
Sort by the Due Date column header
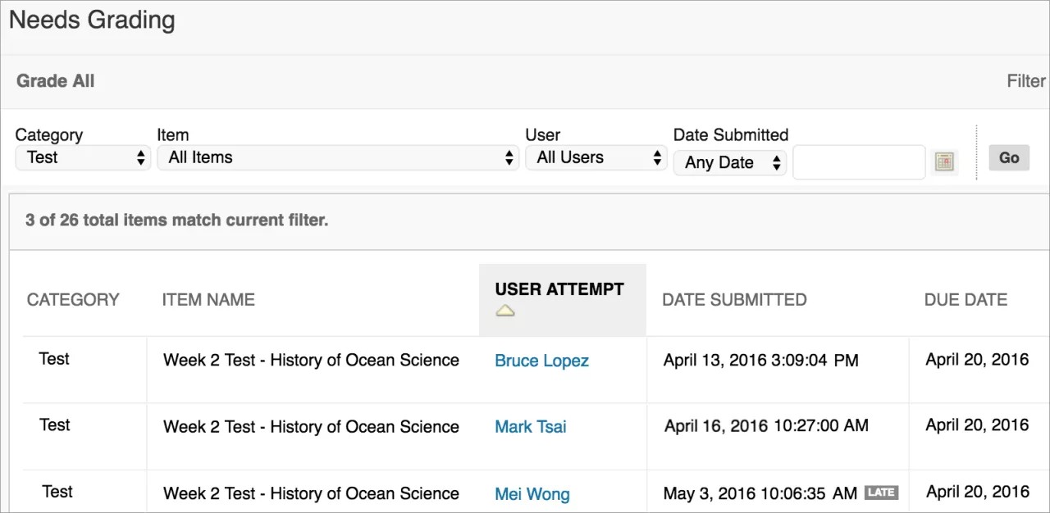(x=966, y=300)
